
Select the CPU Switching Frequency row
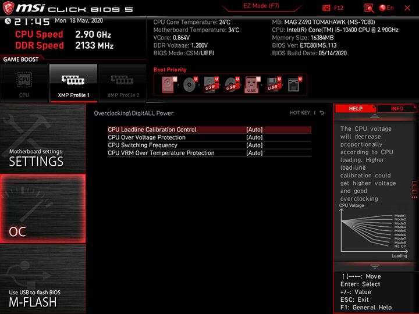point(210,145)
